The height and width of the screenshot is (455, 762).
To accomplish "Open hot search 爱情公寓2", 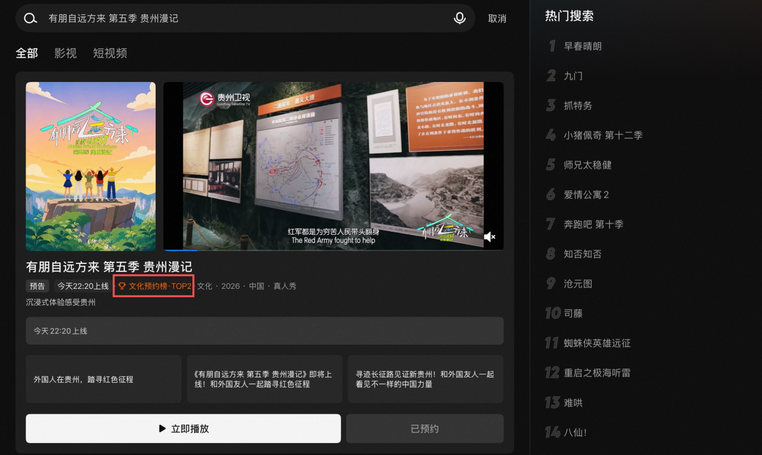I will pos(586,195).
